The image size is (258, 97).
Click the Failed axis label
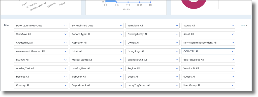click(x=62, y=4)
